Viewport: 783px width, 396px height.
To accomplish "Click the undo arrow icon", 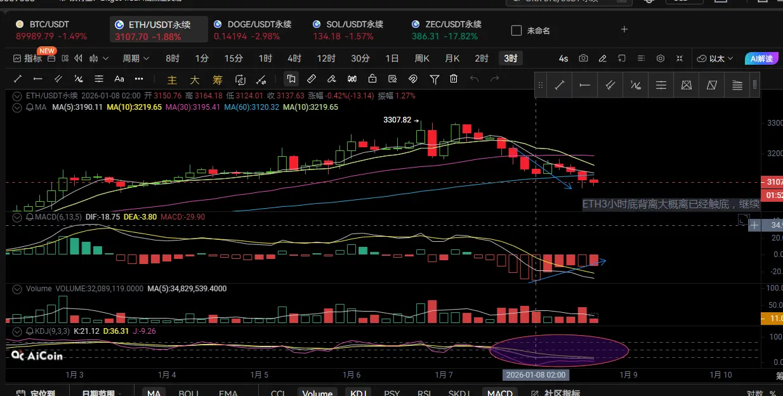I will pyautogui.click(x=474, y=79).
